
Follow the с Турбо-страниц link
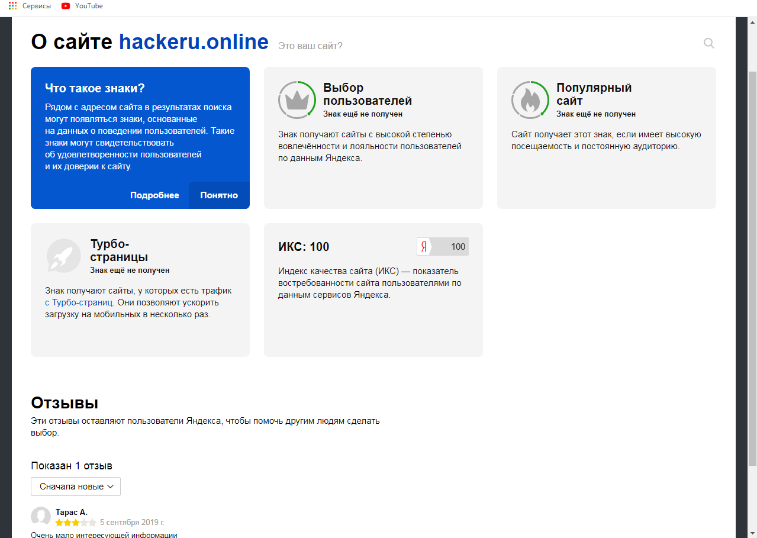pos(79,302)
